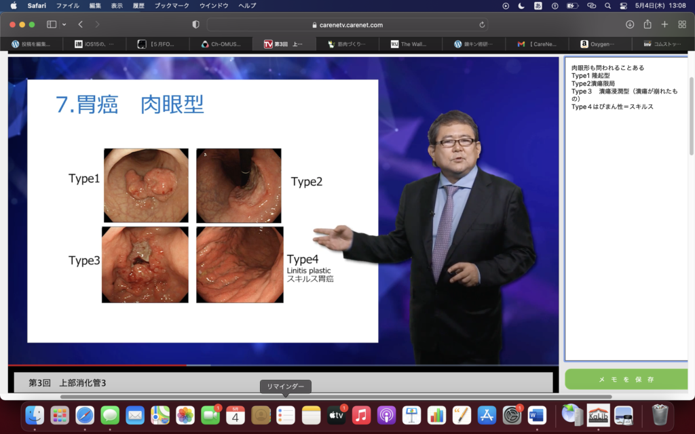The height and width of the screenshot is (434, 695).
Task: Toggle the Safari sidebar button
Action: coord(52,24)
